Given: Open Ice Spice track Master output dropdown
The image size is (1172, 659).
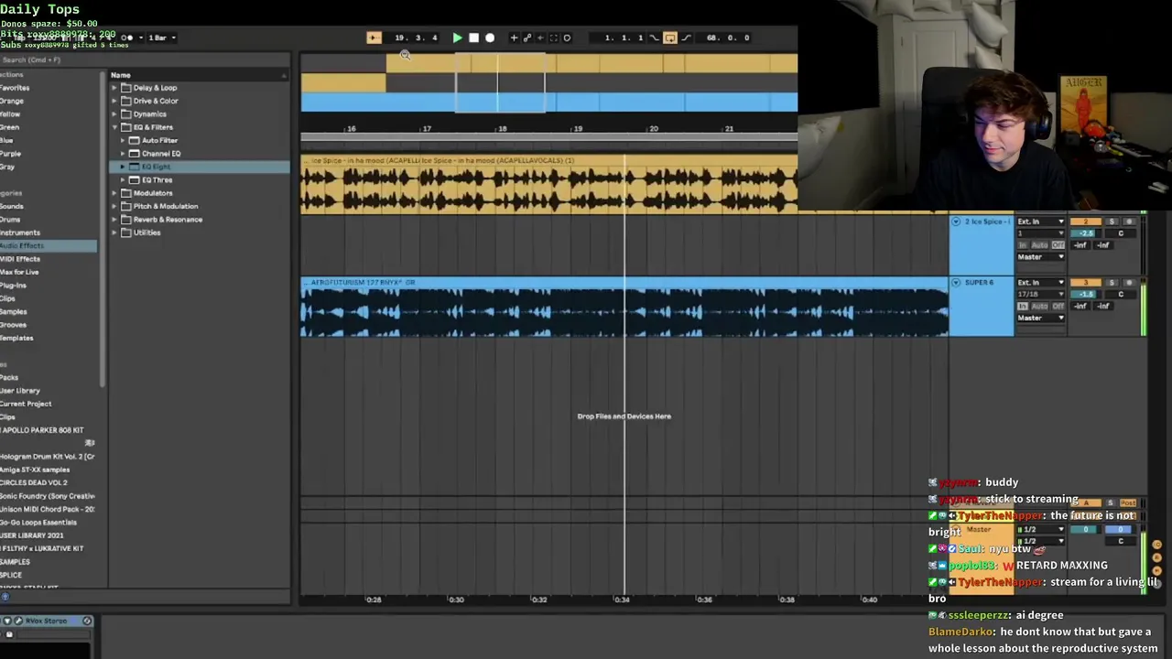Looking at the screenshot, I should click(1041, 257).
